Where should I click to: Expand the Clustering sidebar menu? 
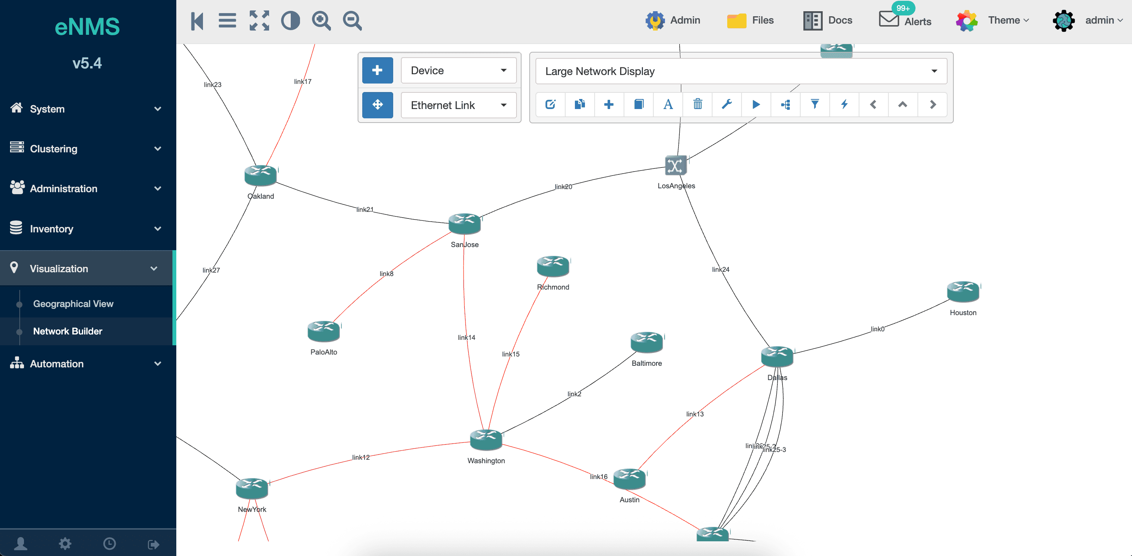point(86,148)
